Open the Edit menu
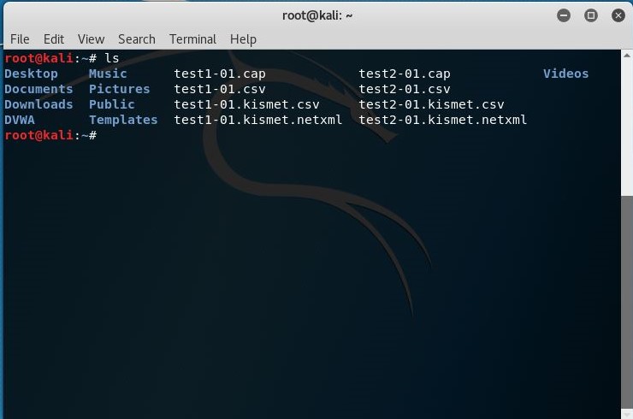 pyautogui.click(x=54, y=39)
